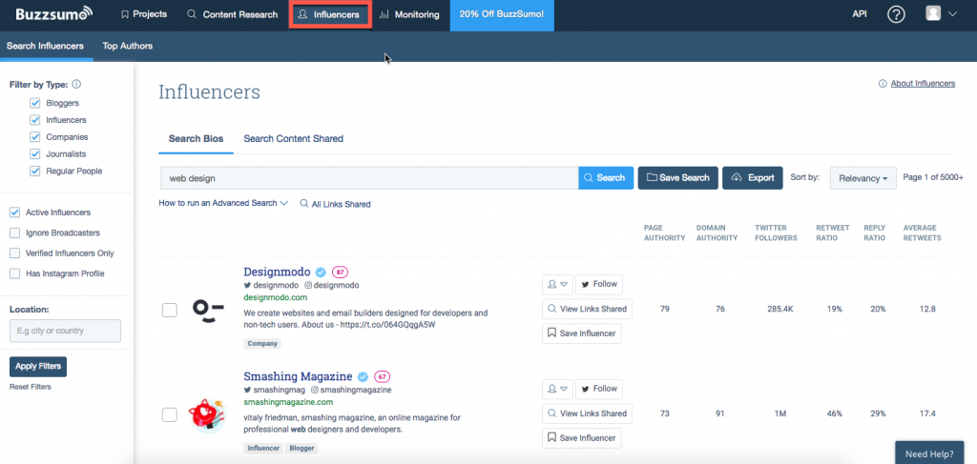This screenshot has height=464, width=977.
Task: Select the Designmodo row checkbox
Action: 170,310
